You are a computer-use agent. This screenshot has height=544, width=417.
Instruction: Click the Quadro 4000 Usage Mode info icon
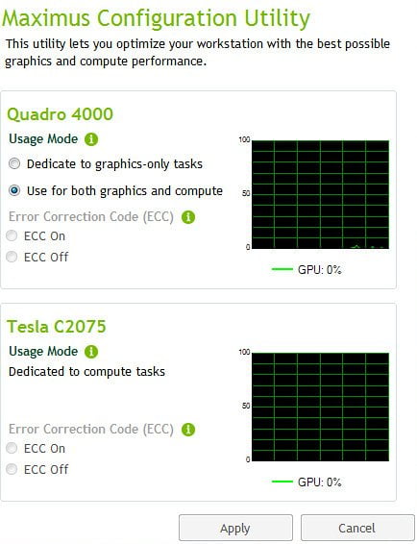coord(91,139)
